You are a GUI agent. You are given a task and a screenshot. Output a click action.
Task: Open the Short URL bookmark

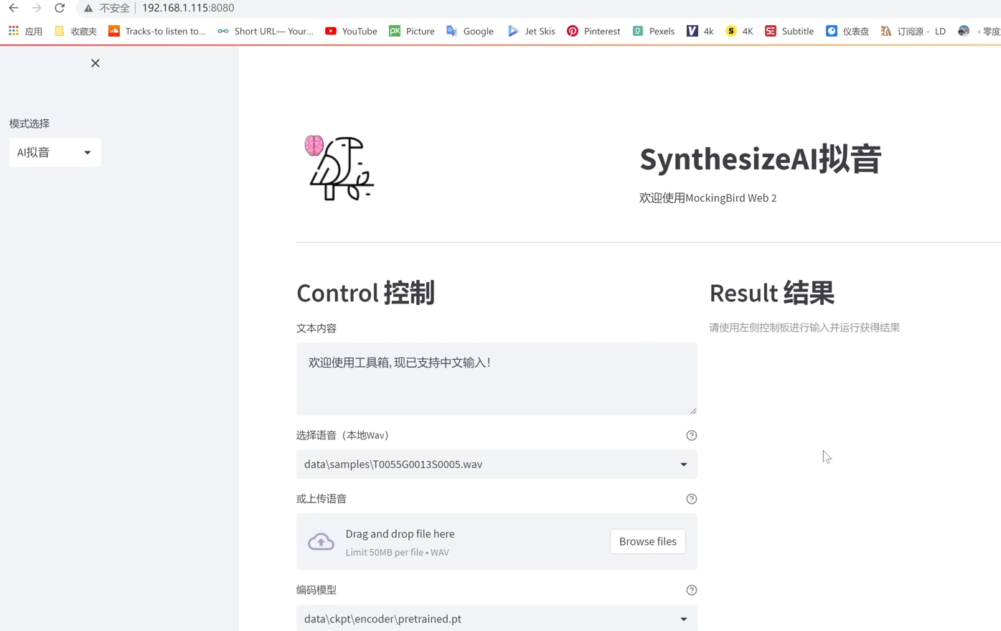pyautogui.click(x=265, y=31)
